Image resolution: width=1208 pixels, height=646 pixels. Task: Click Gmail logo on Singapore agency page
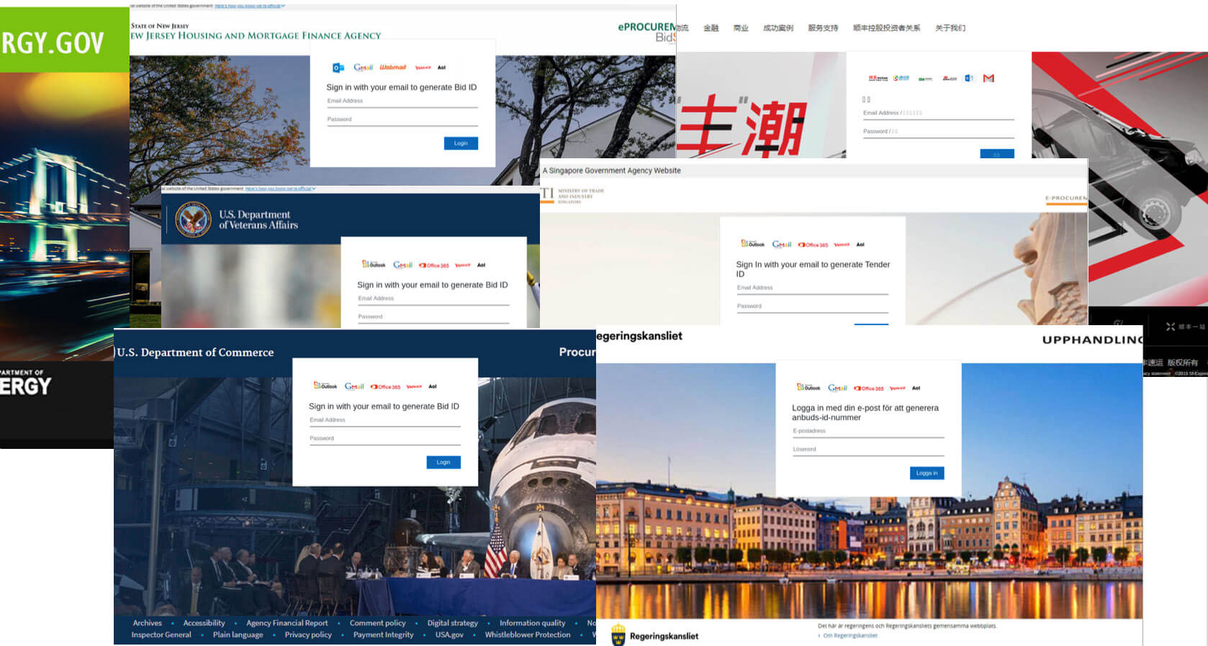(782, 244)
